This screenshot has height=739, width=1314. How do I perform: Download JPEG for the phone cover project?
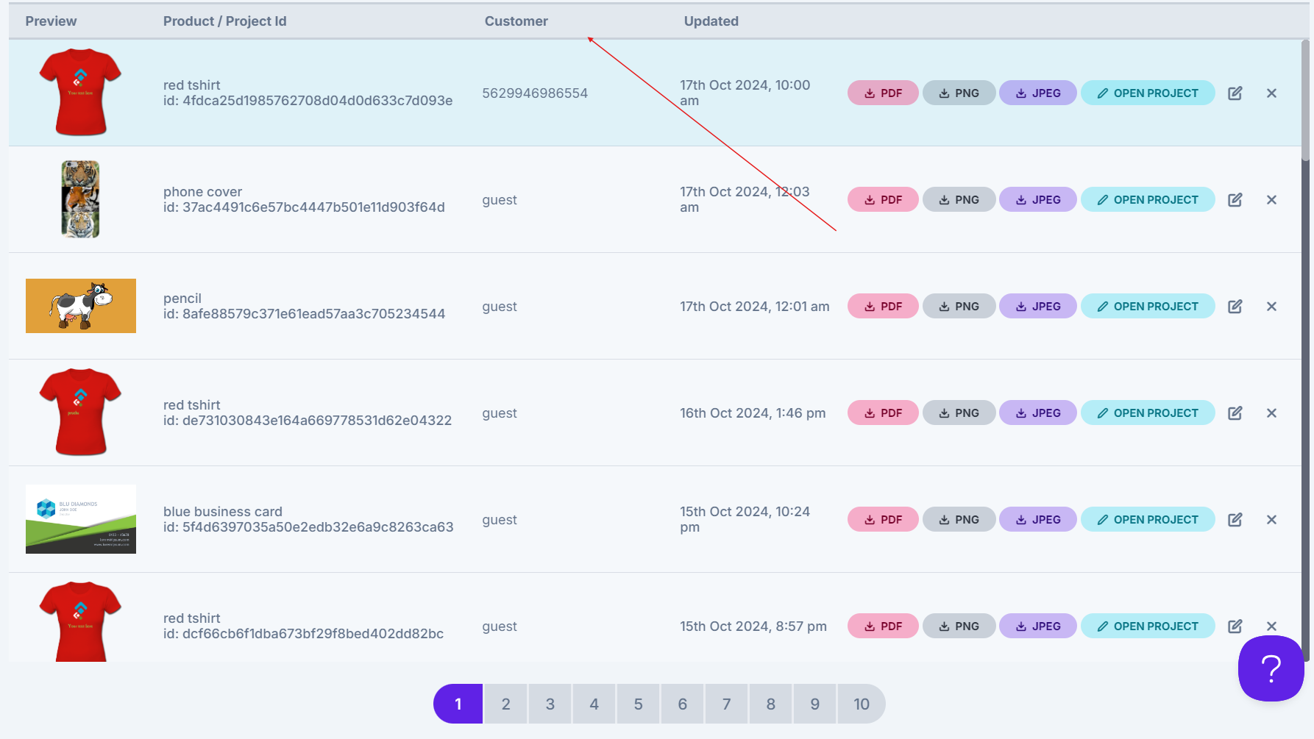pos(1038,200)
